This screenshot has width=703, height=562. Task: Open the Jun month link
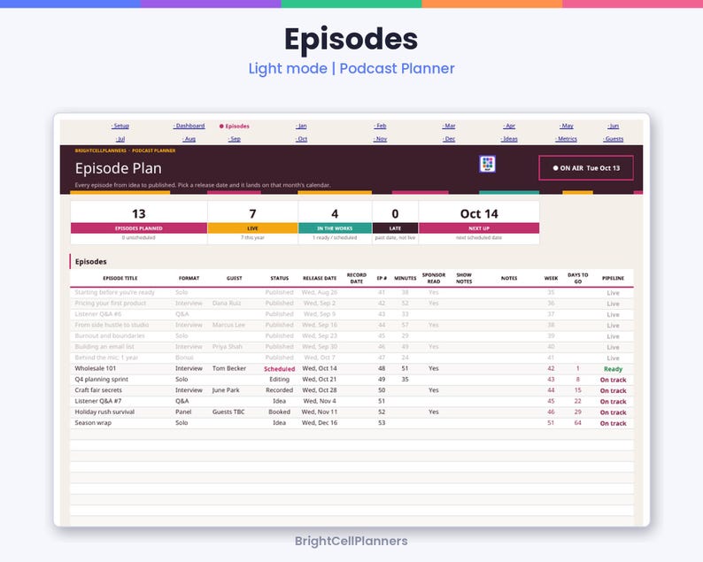click(x=614, y=126)
